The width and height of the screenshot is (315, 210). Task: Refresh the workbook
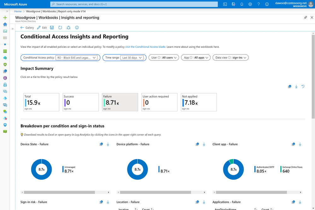coord(60,27)
